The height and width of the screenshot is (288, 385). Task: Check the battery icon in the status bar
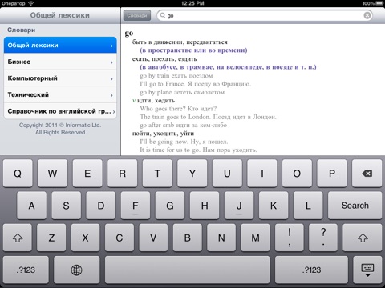pyautogui.click(x=379, y=3)
